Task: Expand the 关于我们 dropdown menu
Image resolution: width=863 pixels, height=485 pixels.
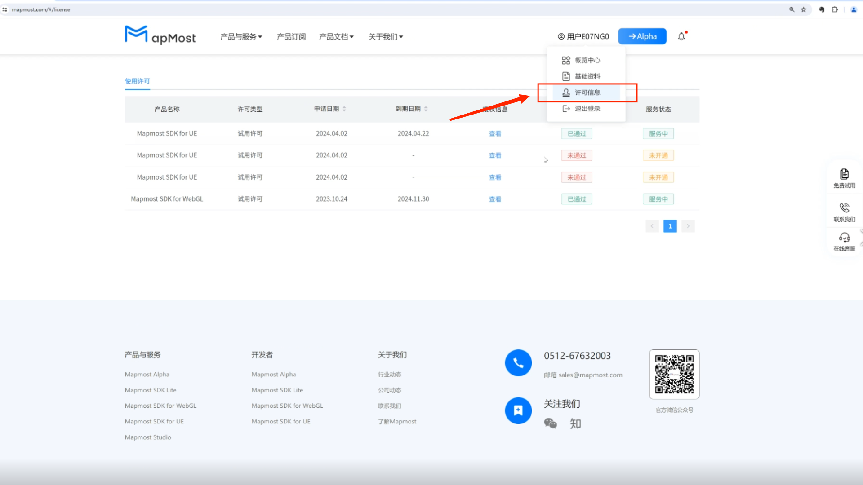Action: tap(386, 37)
